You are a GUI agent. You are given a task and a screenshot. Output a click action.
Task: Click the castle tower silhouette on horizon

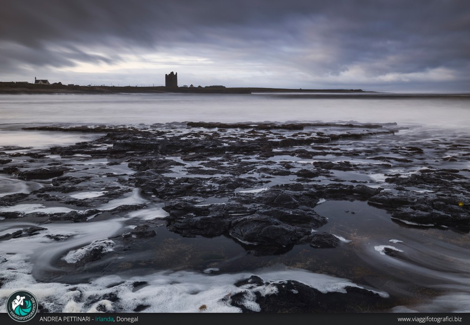(x=171, y=79)
